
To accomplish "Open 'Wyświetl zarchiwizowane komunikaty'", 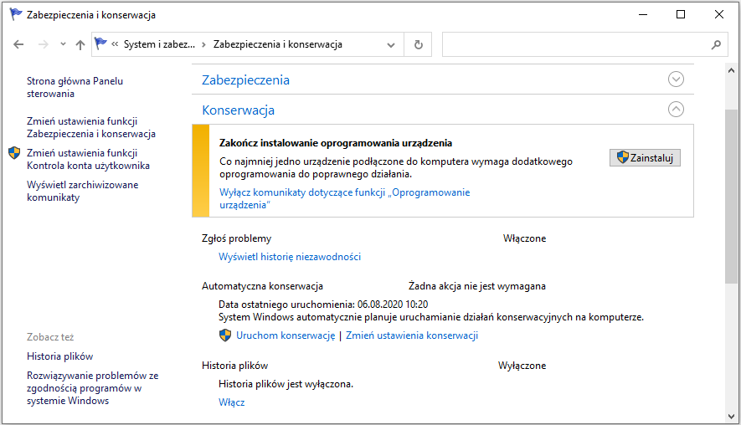I will 83,191.
